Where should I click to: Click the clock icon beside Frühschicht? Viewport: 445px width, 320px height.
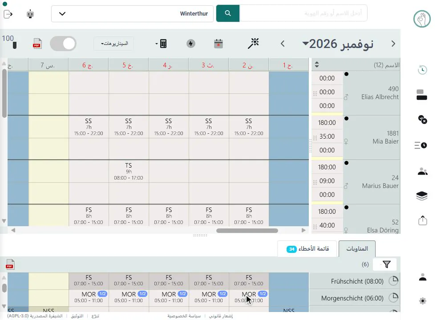(x=393, y=281)
